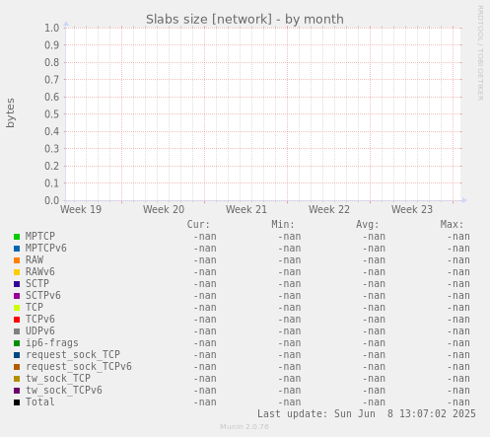490x437 pixels.
Task: Select the RAWv6 legend label
Action: (x=40, y=271)
